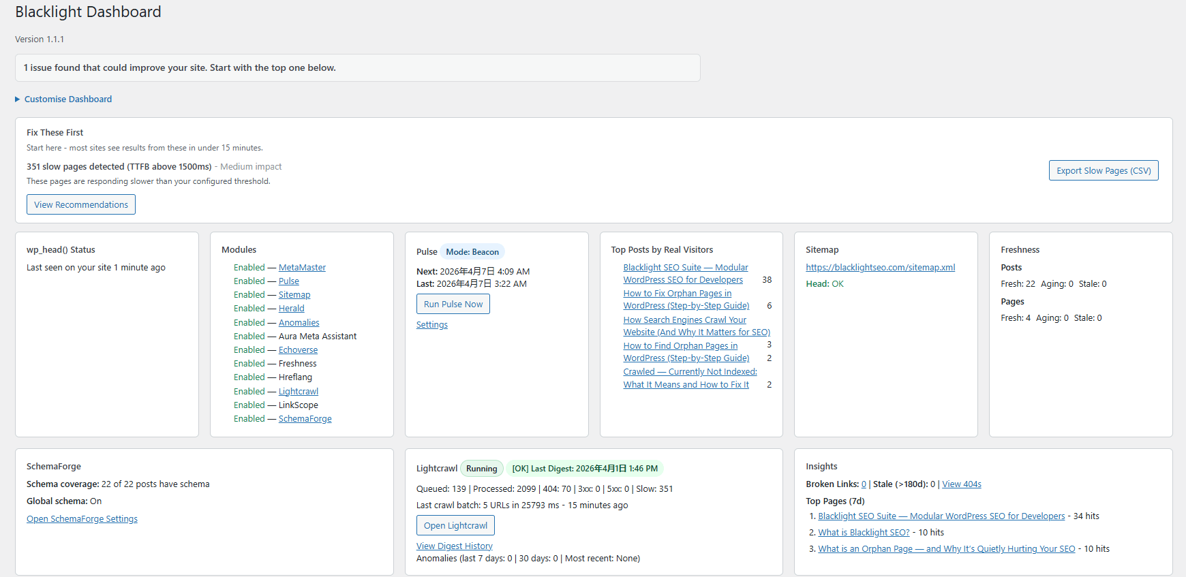Open 'What is Blacklight SEO?' top page
The image size is (1186, 577).
tap(863, 533)
